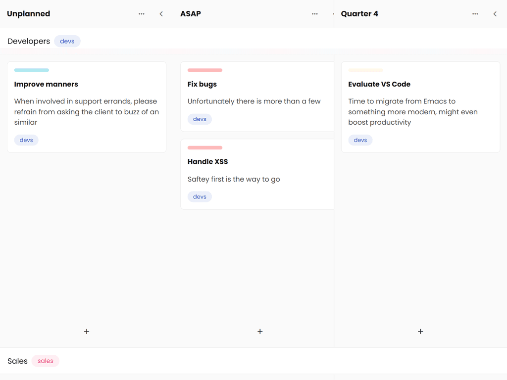Select the sales tag beside Sales
Screen dimensions: 507x380
(x=46, y=361)
